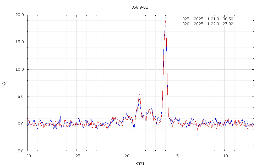Click the km/s x-axis label
The height and width of the screenshot is (167, 262).
pyautogui.click(x=140, y=163)
